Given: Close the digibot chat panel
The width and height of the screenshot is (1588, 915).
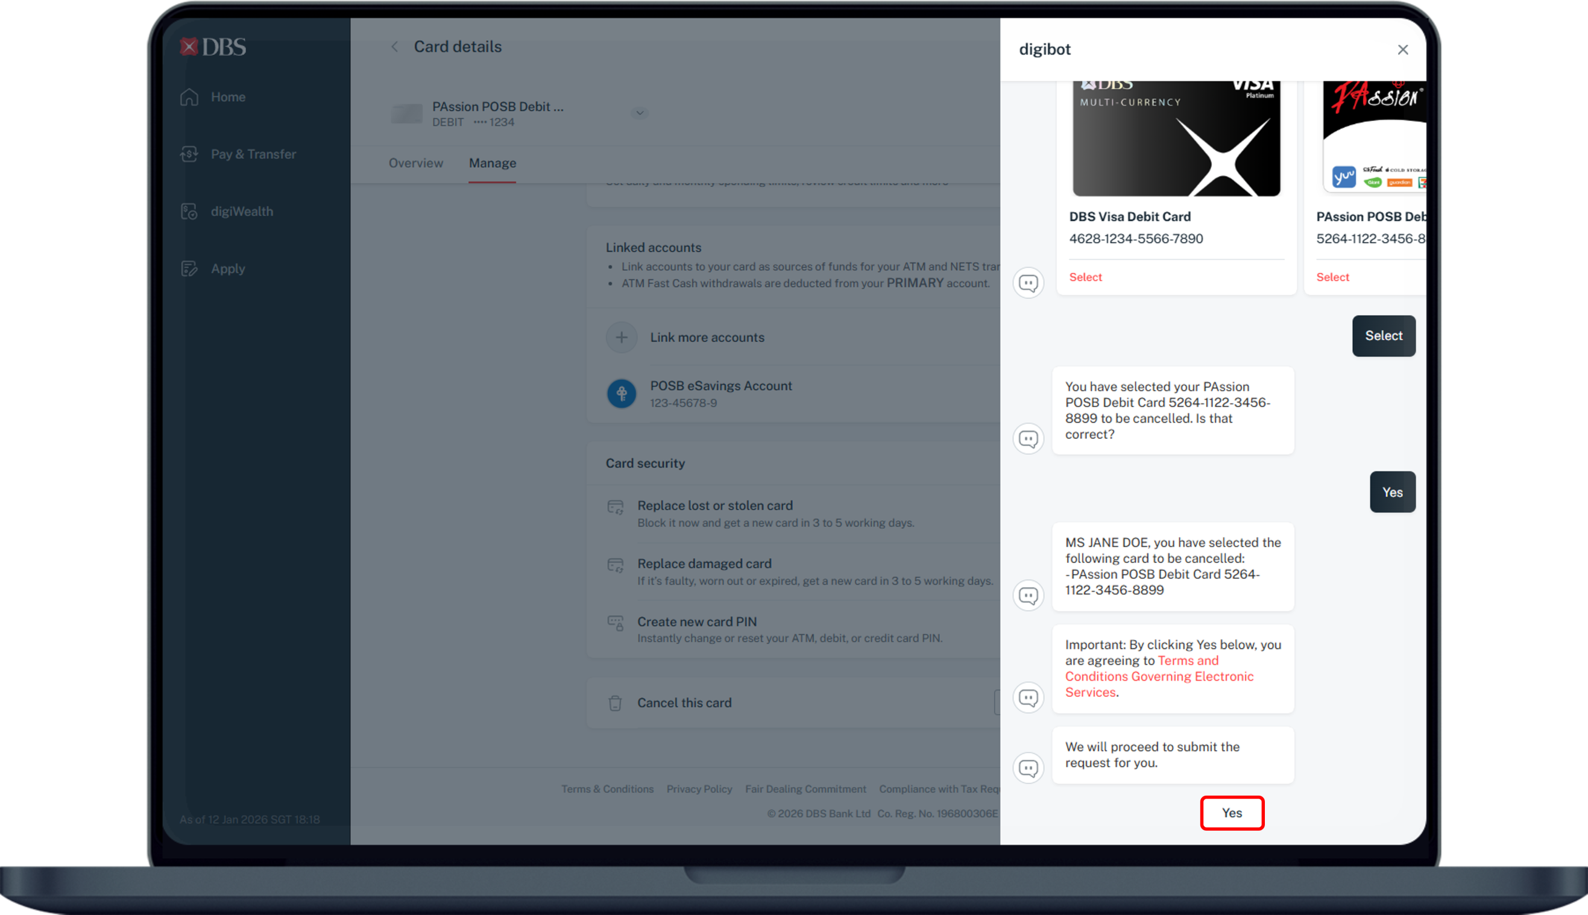Looking at the screenshot, I should (x=1402, y=49).
